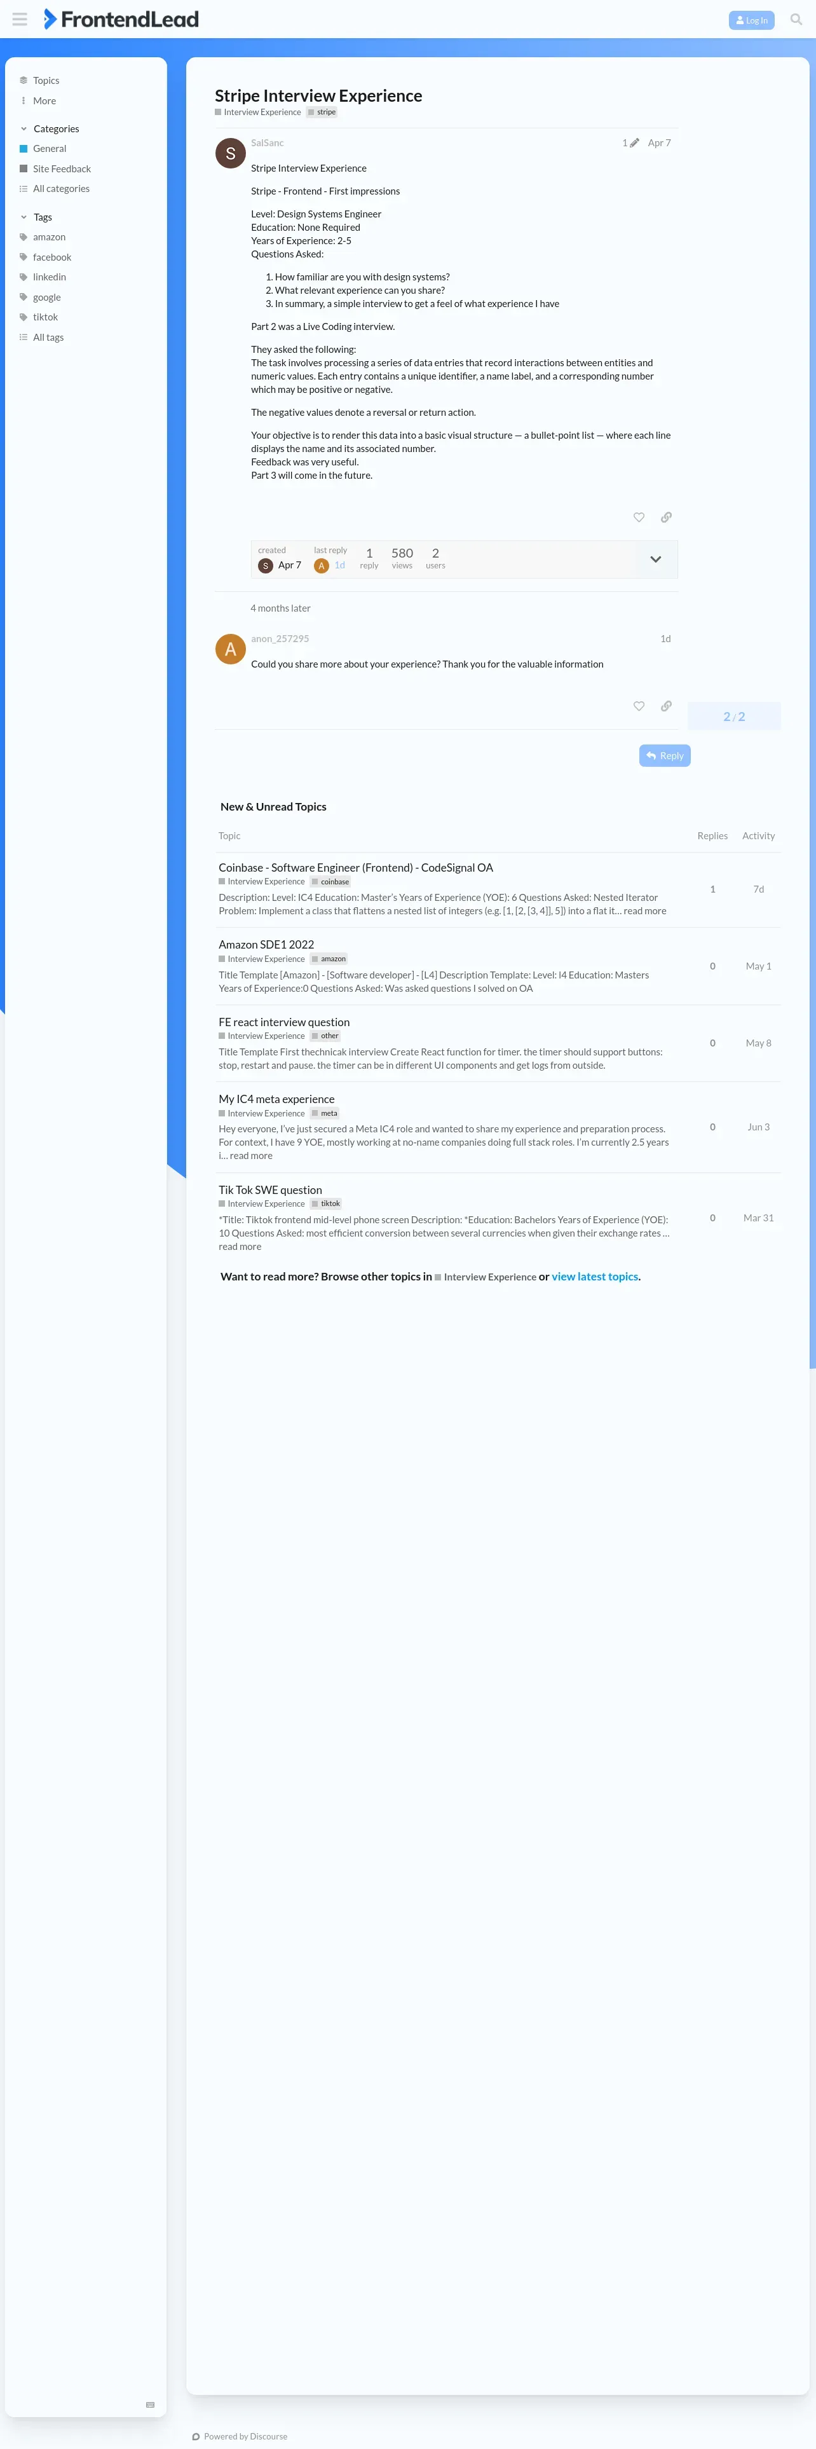Open anon_257295 avatar

[x=230, y=649]
